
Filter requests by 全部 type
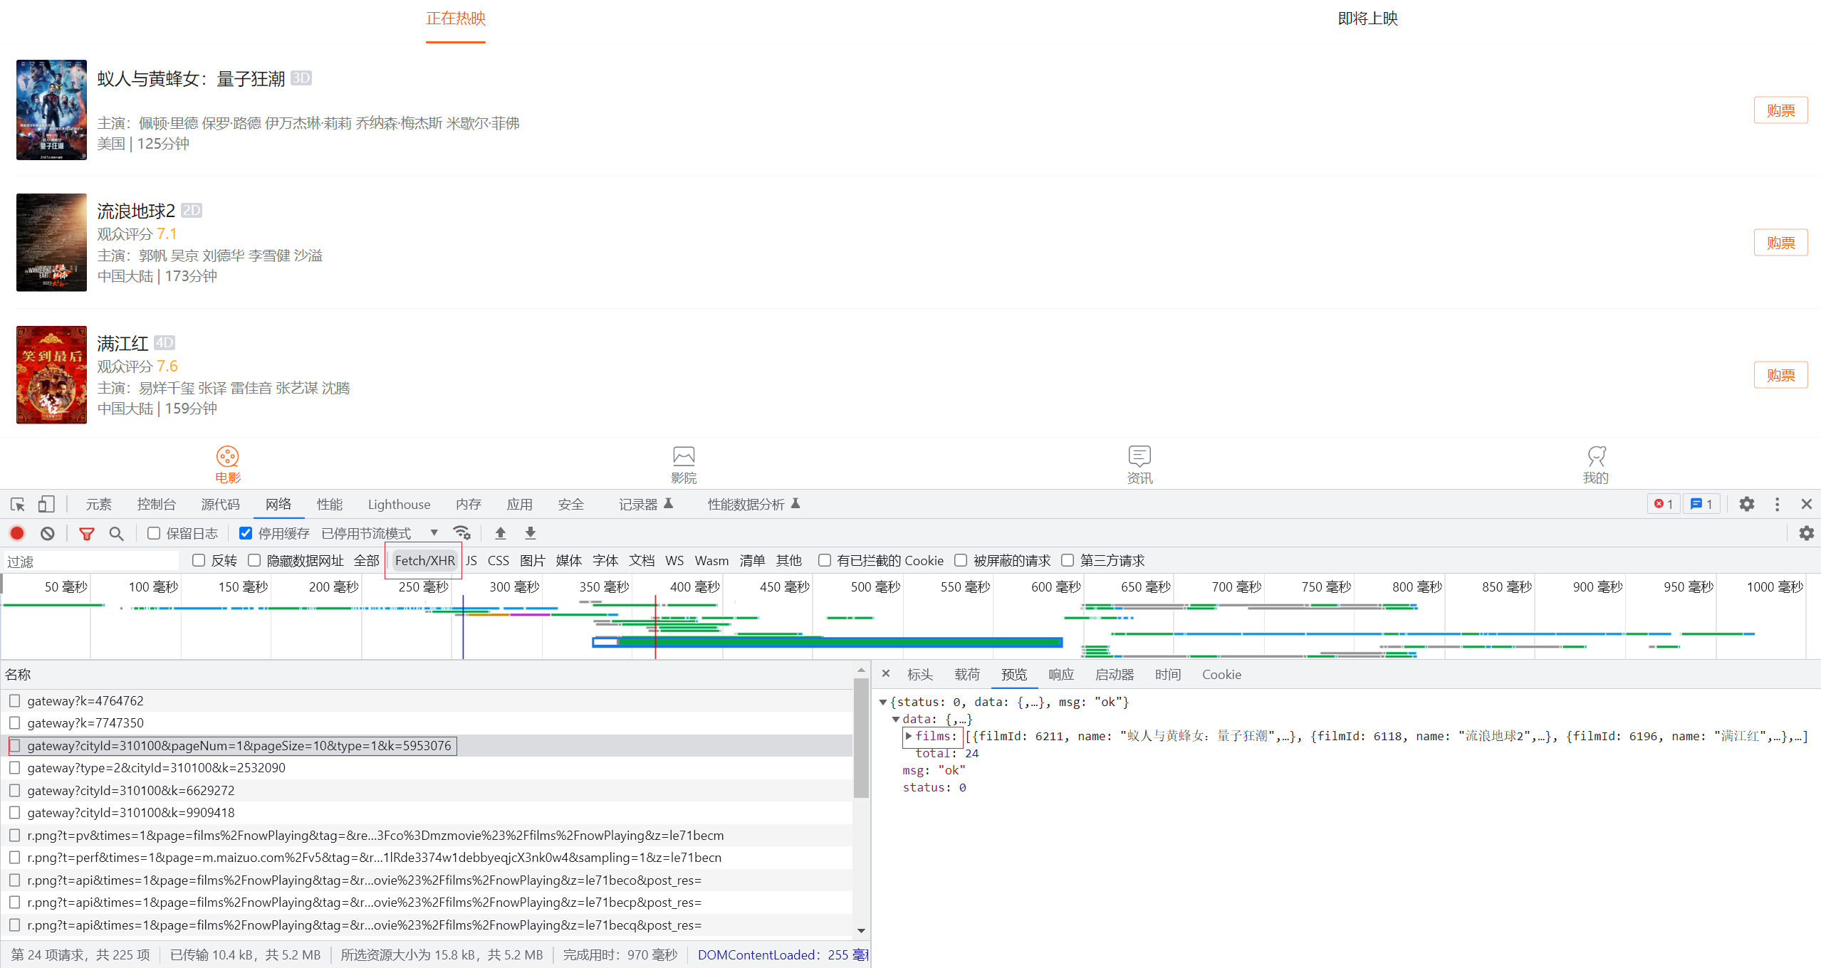367,560
